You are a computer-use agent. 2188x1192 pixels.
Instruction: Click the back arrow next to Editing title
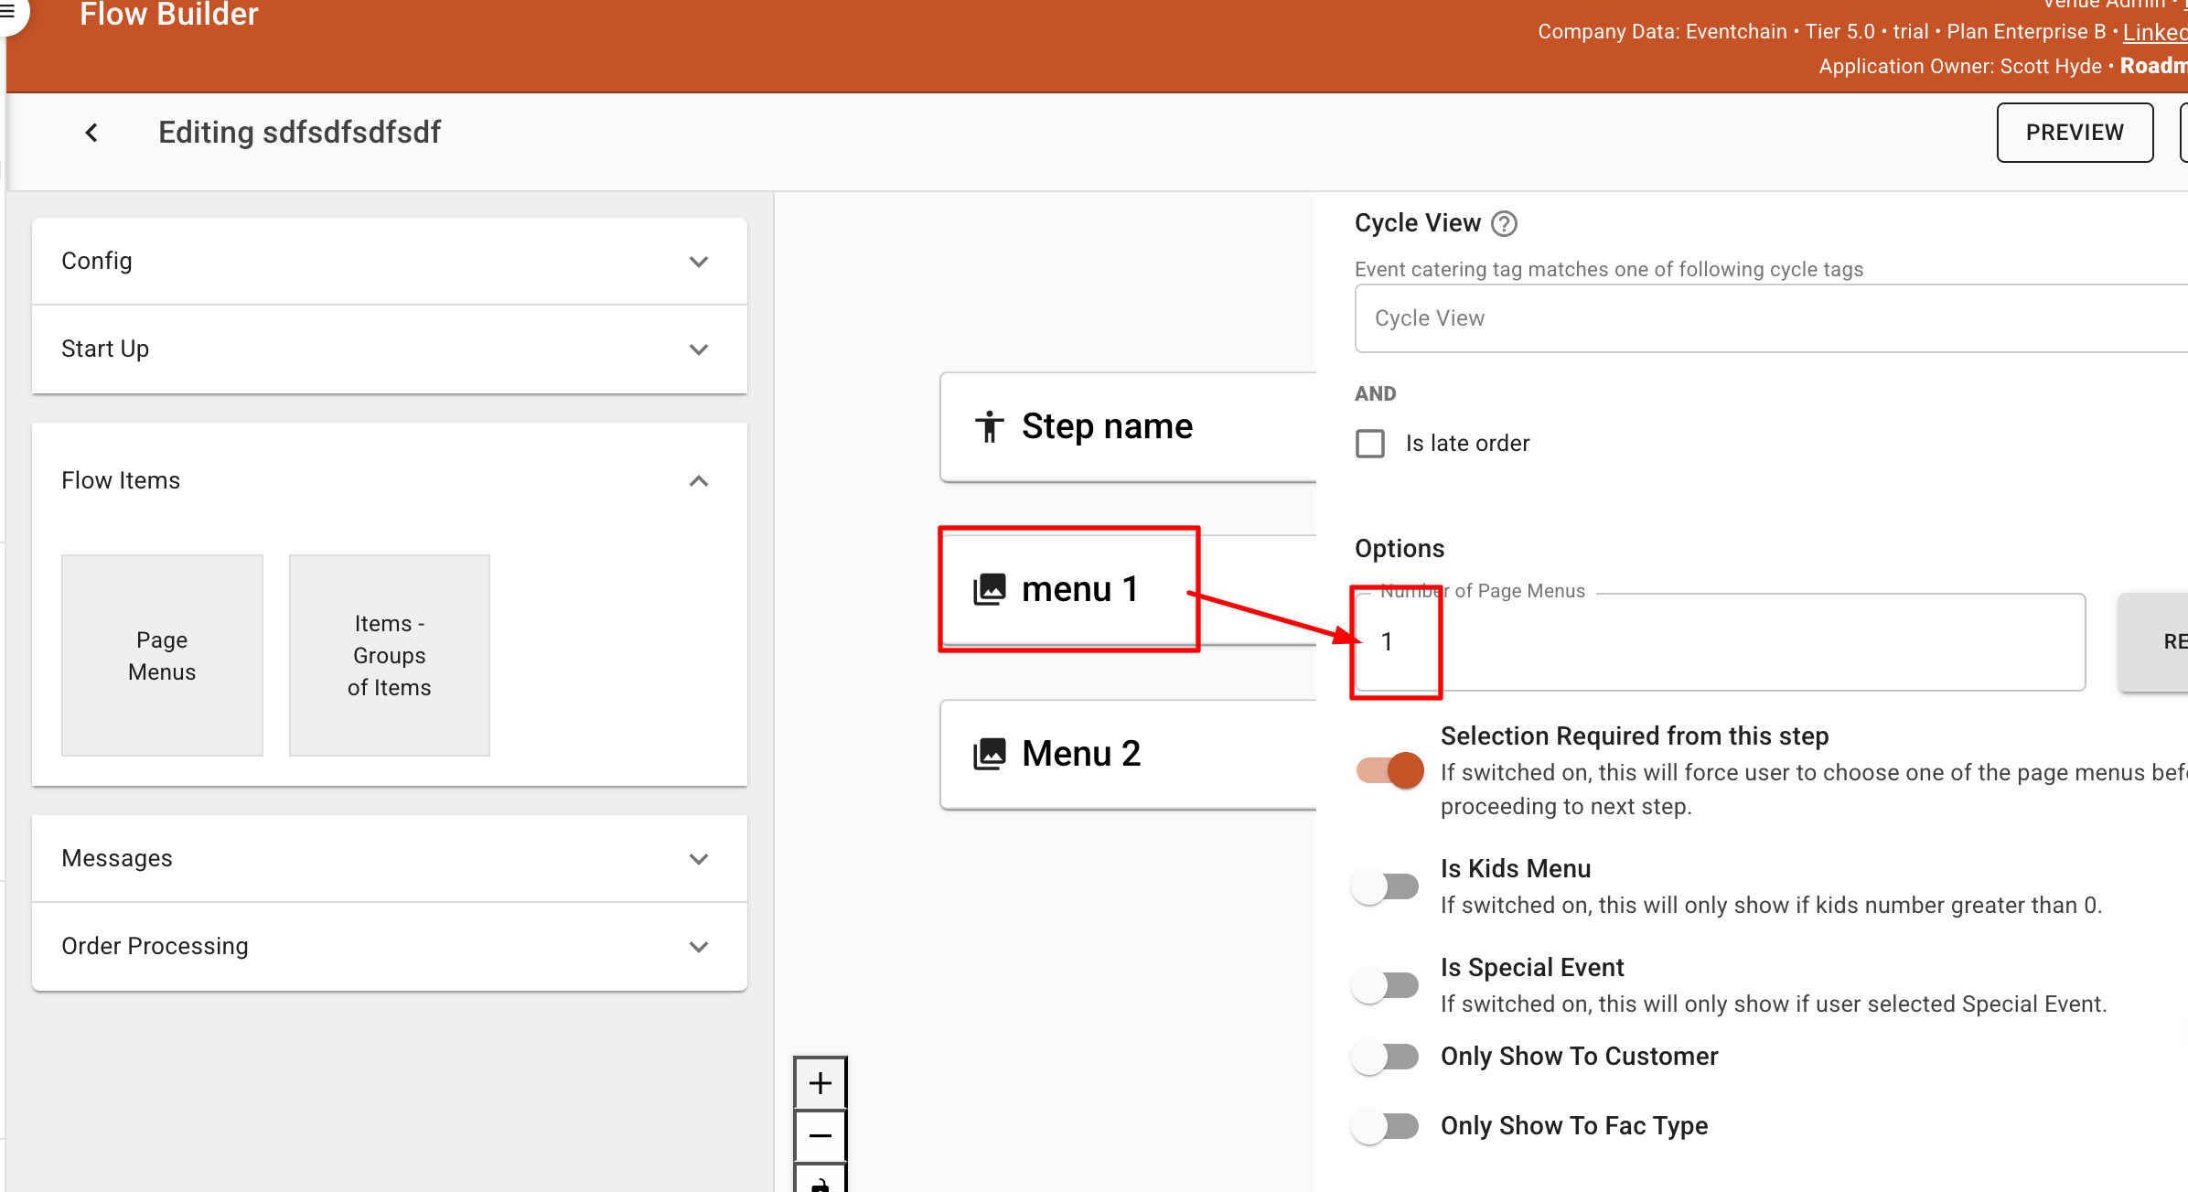pyautogui.click(x=91, y=133)
